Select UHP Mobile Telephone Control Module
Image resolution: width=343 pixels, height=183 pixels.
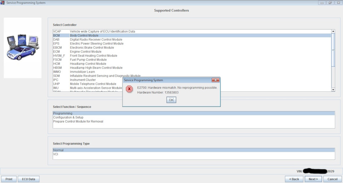point(88,84)
